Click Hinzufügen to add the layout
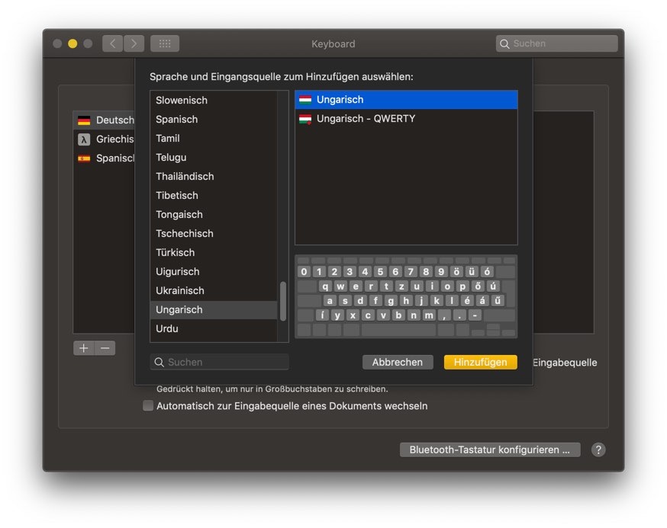This screenshot has height=528, width=667. 480,362
